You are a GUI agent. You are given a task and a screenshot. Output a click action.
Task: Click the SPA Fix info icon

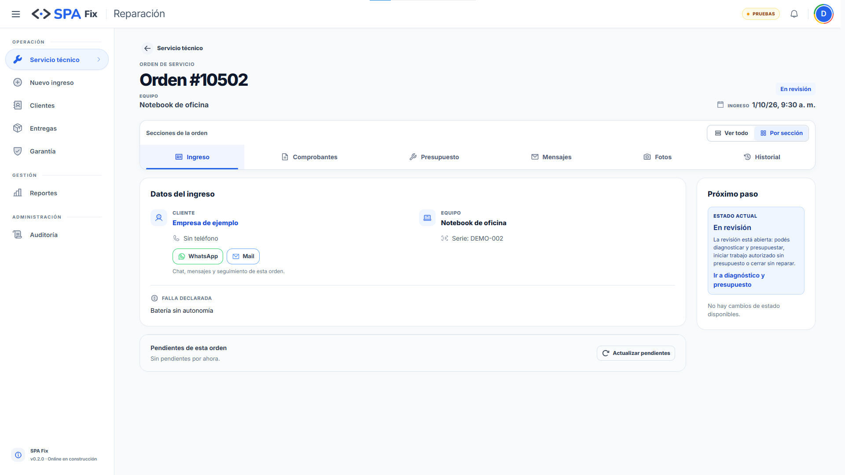tap(18, 455)
